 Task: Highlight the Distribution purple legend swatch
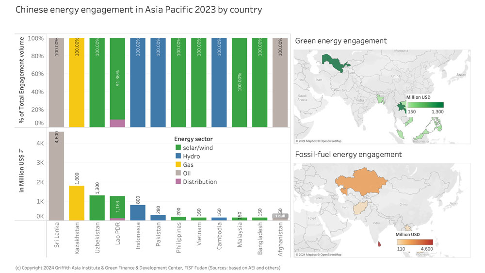178,182
